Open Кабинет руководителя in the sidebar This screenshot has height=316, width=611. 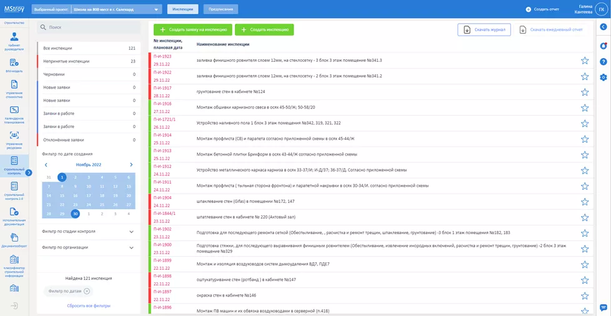[x=14, y=39]
